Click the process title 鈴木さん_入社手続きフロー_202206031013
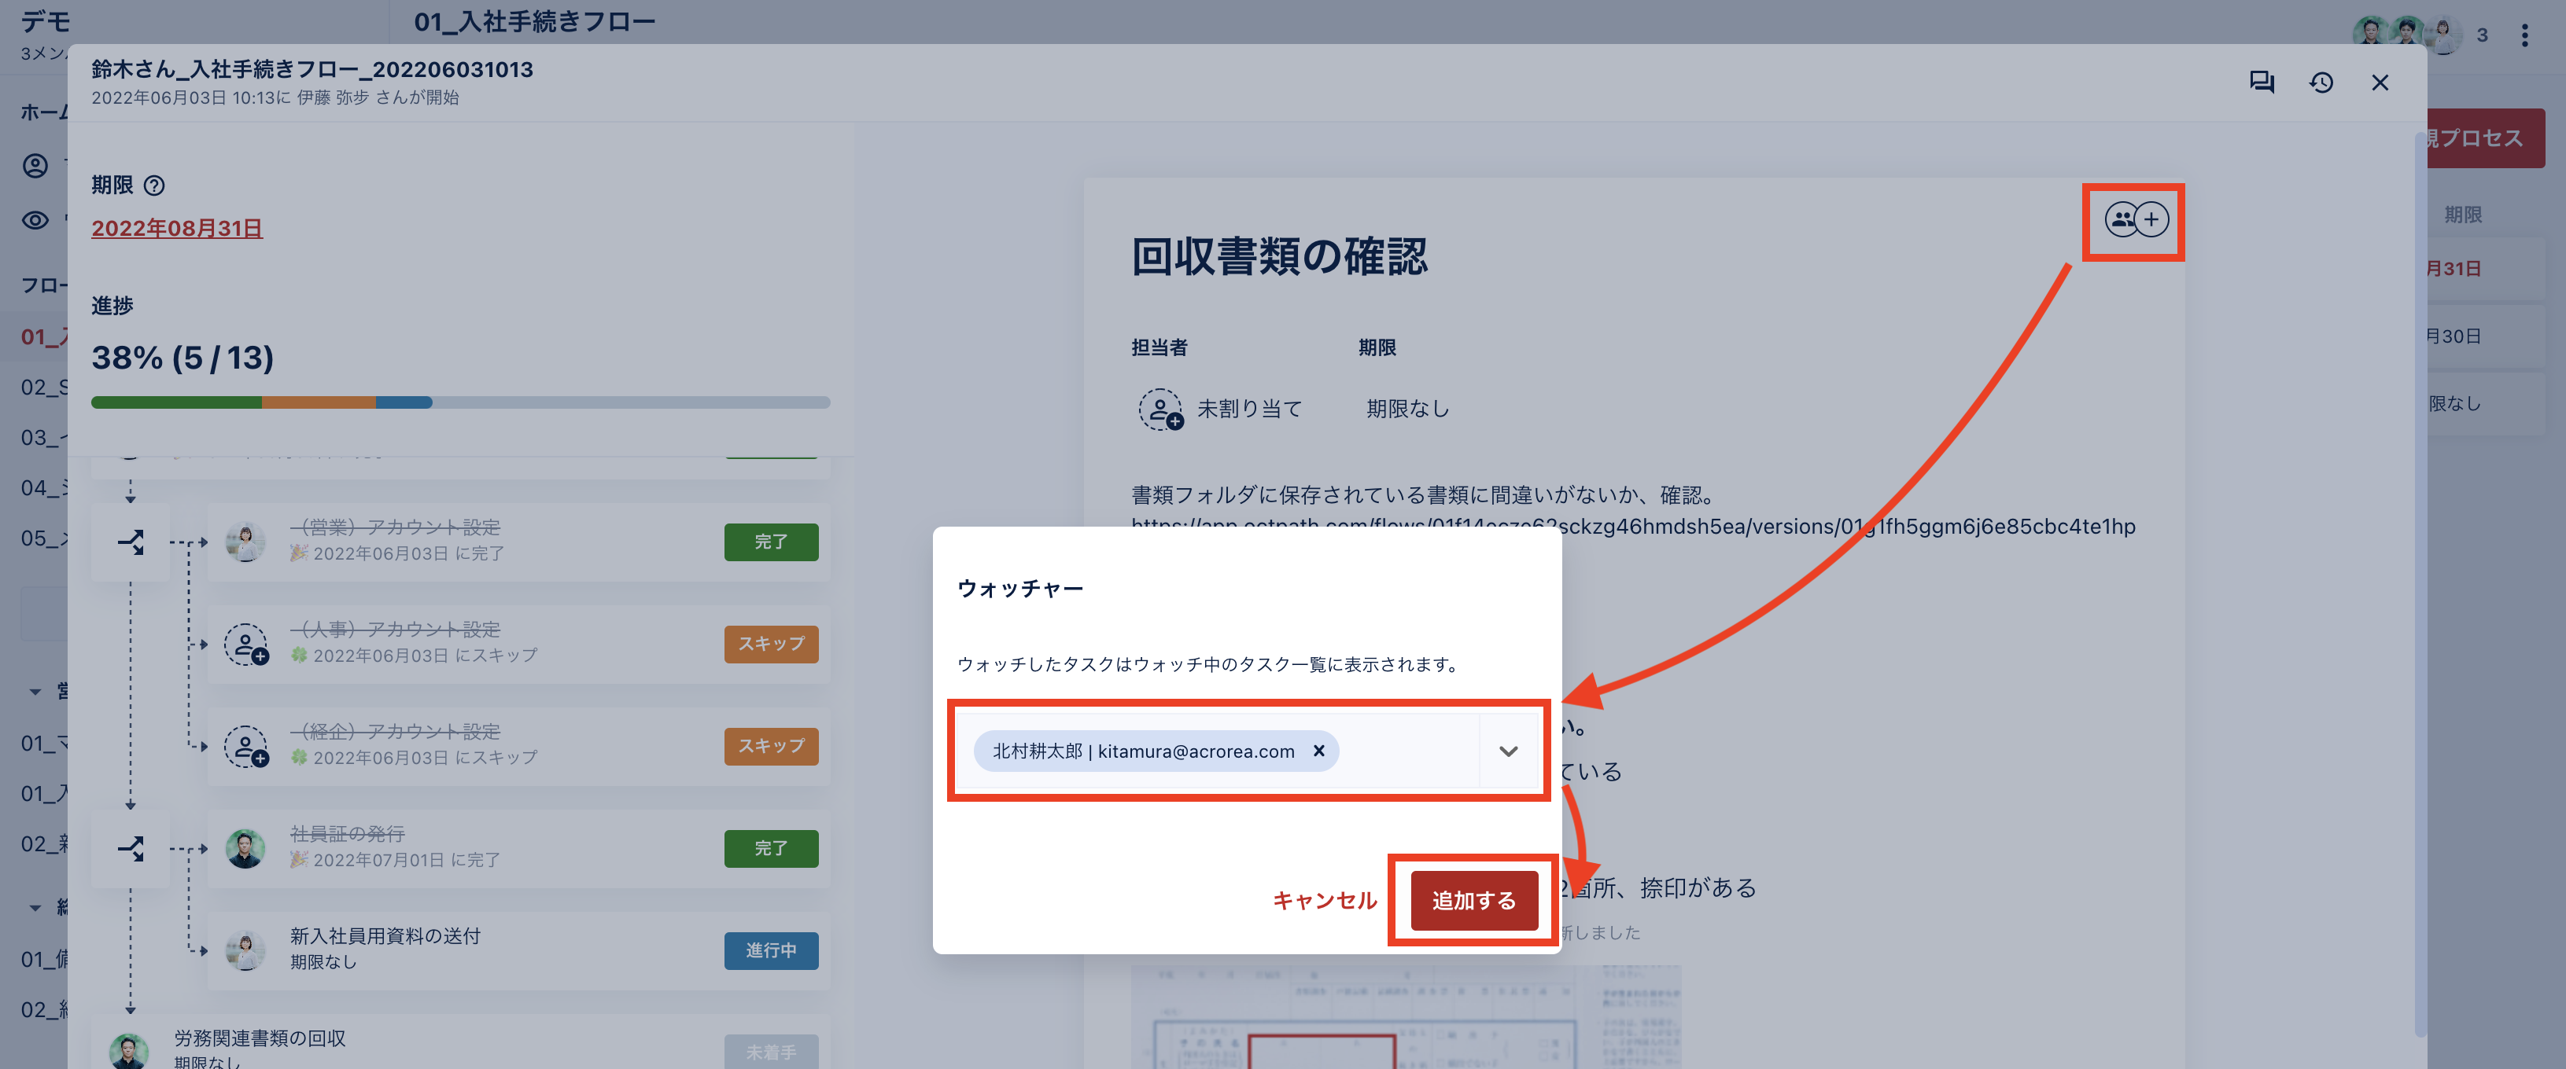 (312, 68)
